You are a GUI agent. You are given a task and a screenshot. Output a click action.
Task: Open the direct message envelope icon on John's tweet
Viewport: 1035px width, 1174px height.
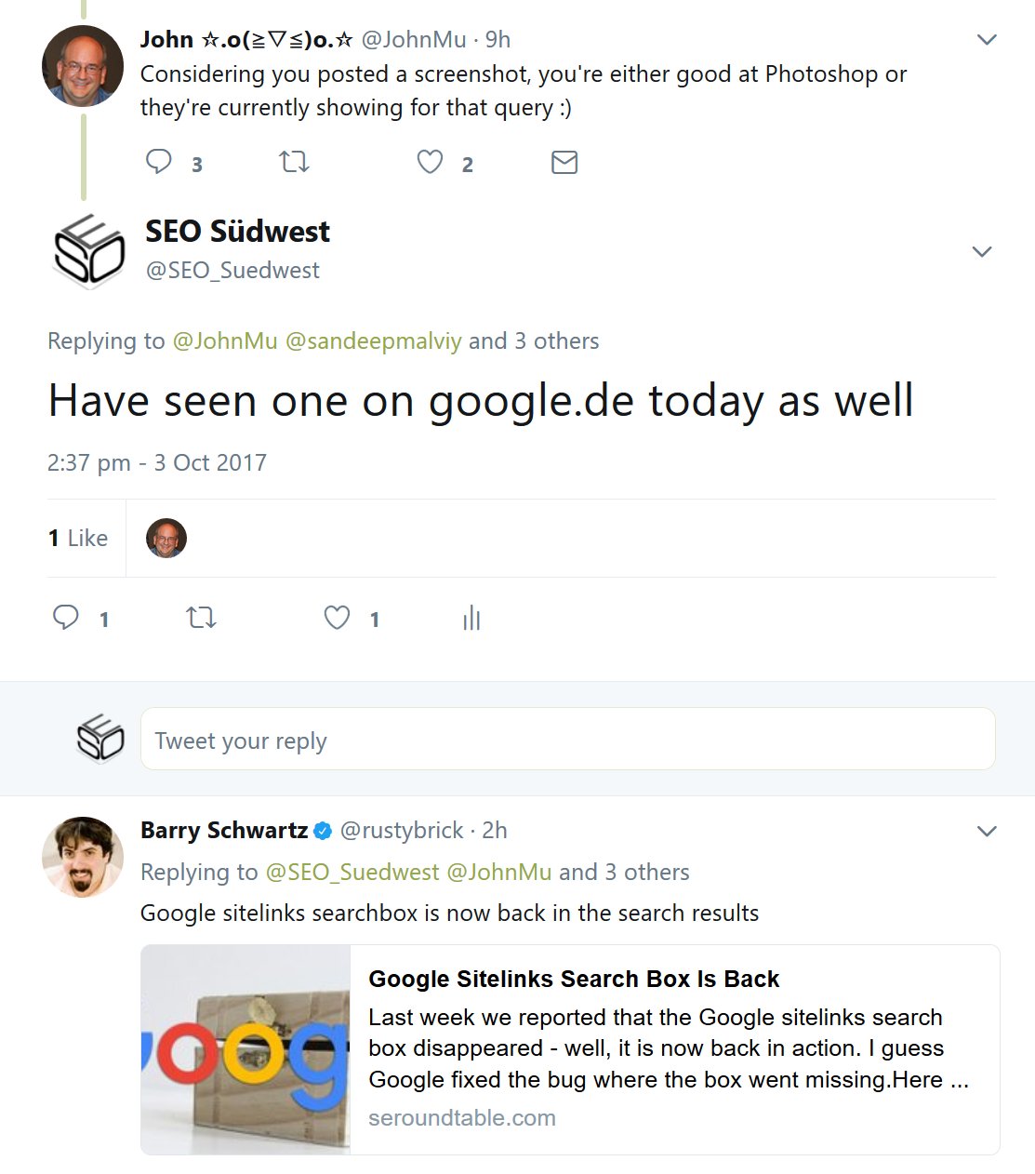(x=564, y=161)
